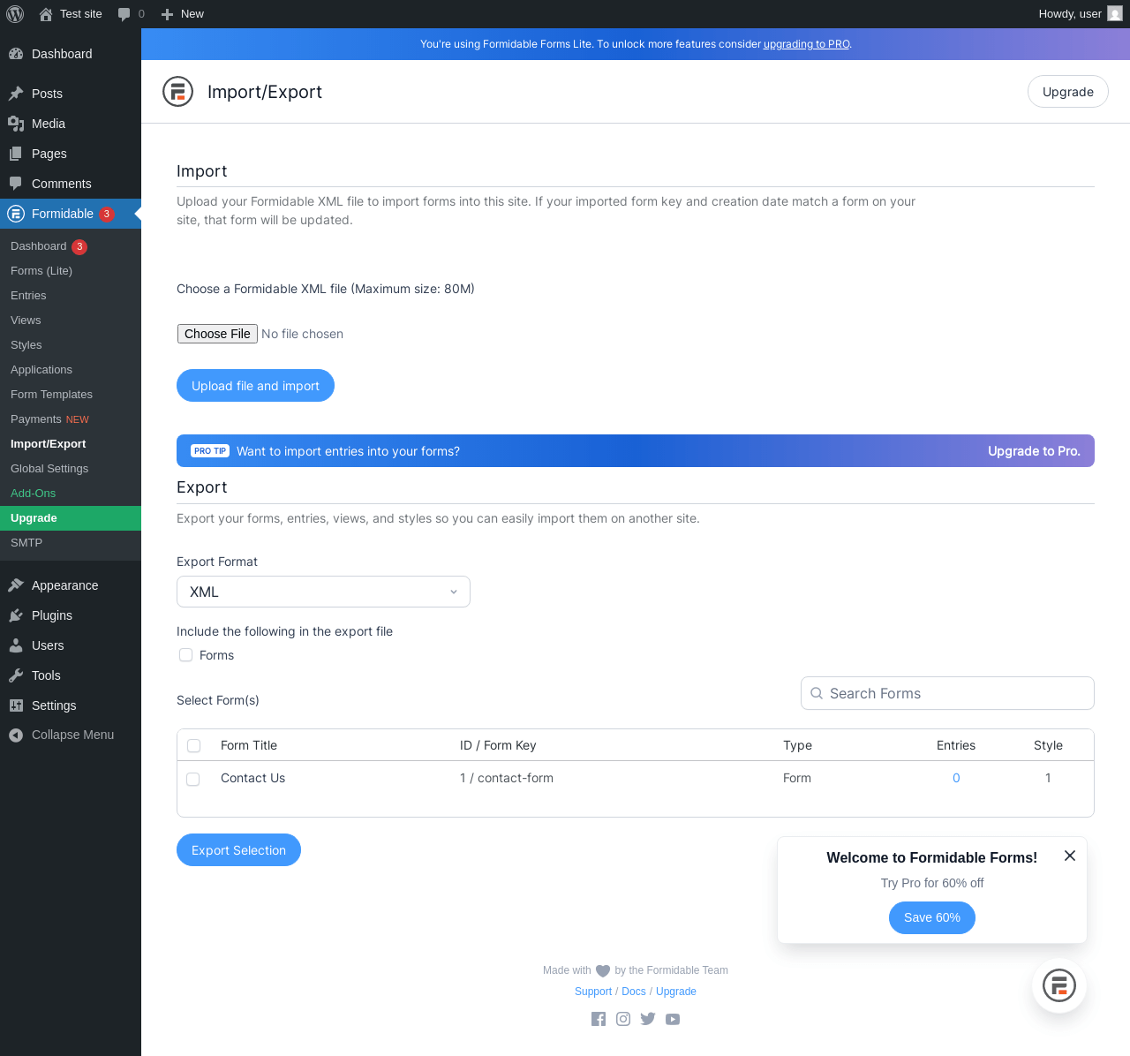Open the YouTube icon in footer
The image size is (1130, 1056).
point(673,1019)
